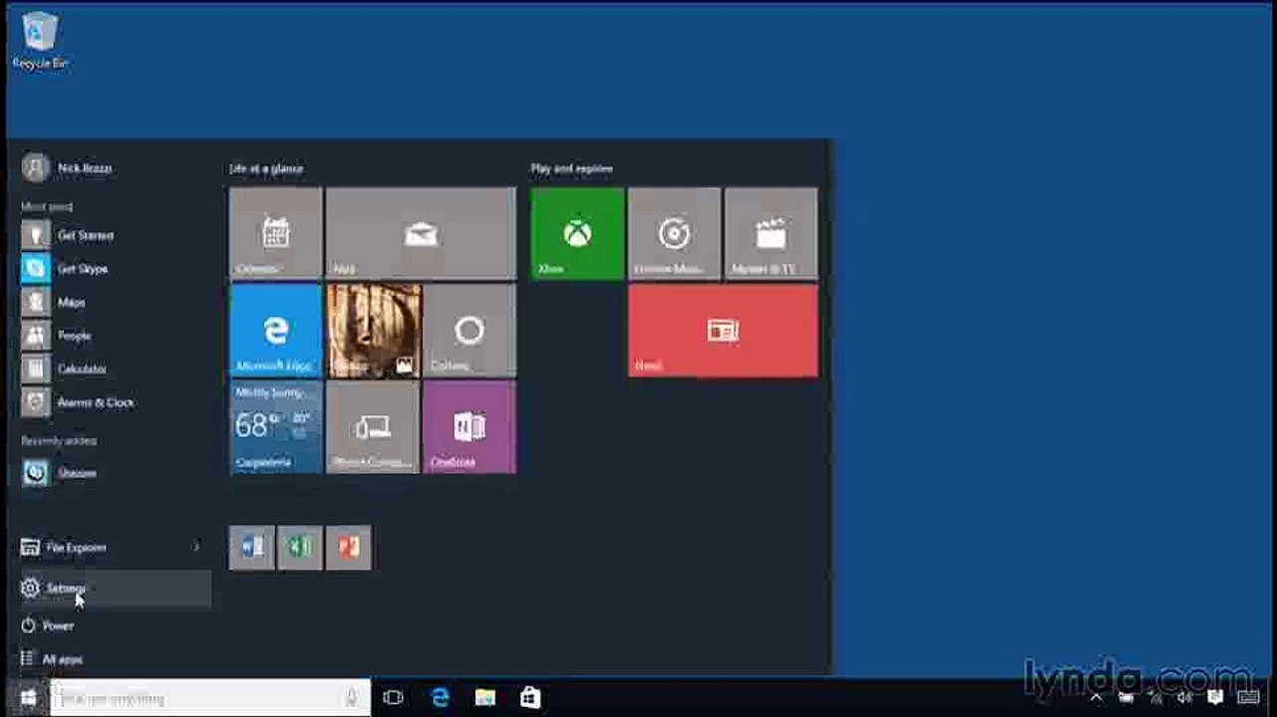The width and height of the screenshot is (1277, 717).
Task: Open the Phone Companion tile
Action: pyautogui.click(x=373, y=427)
